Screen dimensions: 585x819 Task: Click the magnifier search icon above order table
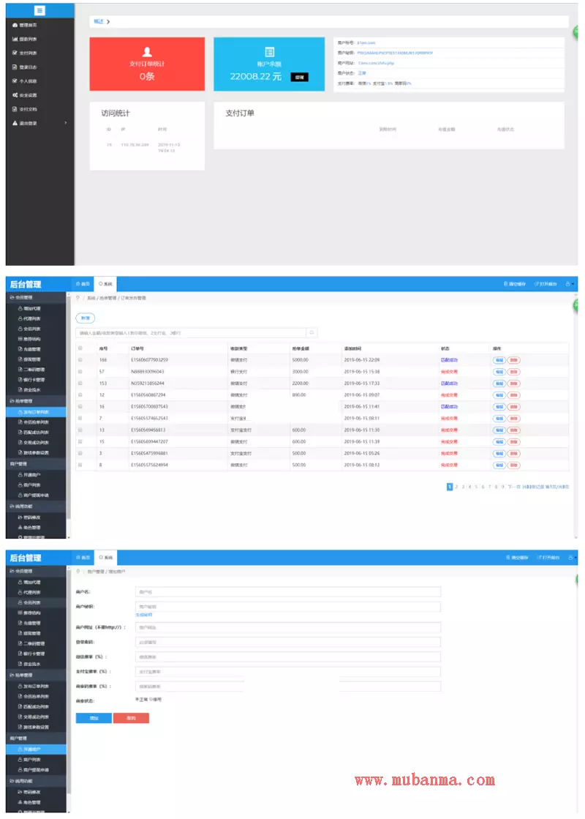(312, 332)
